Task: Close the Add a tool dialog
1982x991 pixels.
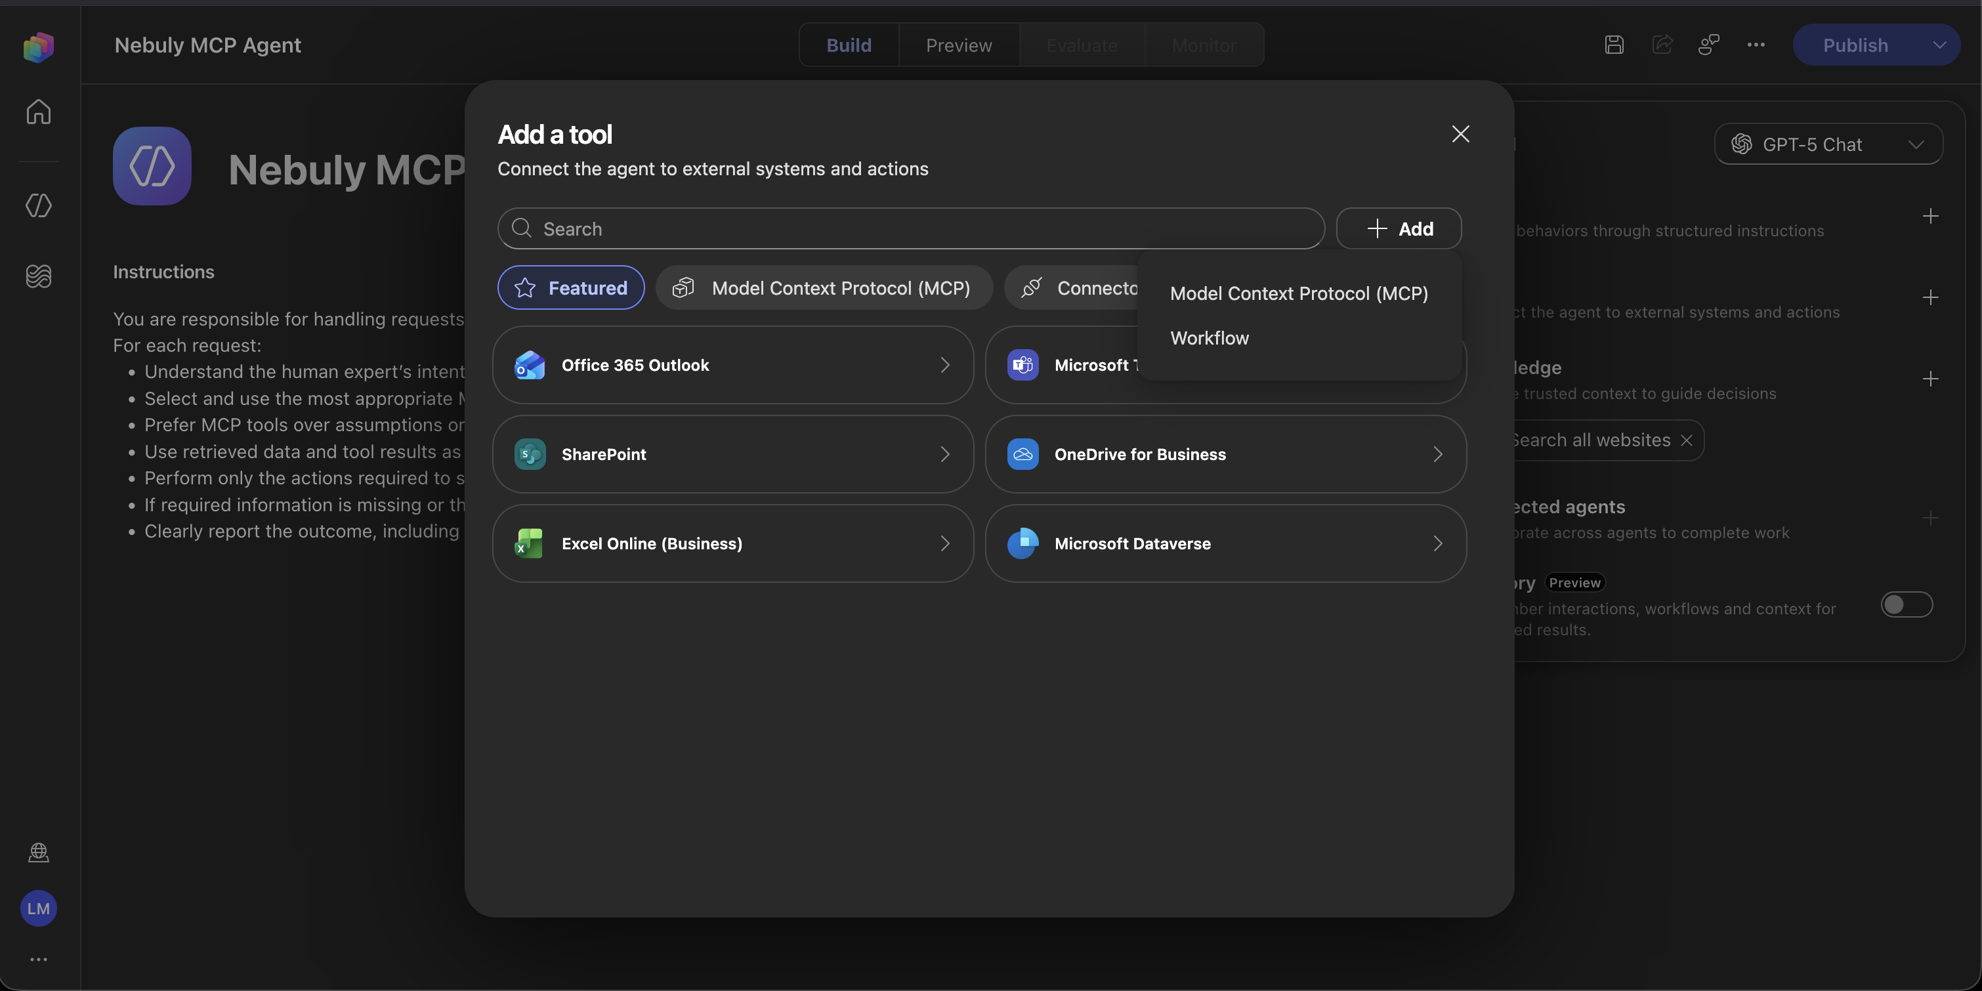Action: pos(1460,134)
